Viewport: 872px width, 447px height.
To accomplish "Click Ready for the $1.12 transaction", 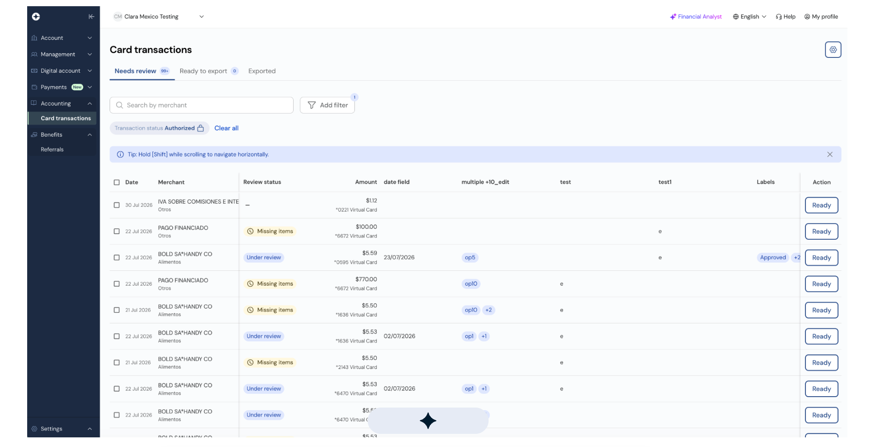I will coord(821,205).
